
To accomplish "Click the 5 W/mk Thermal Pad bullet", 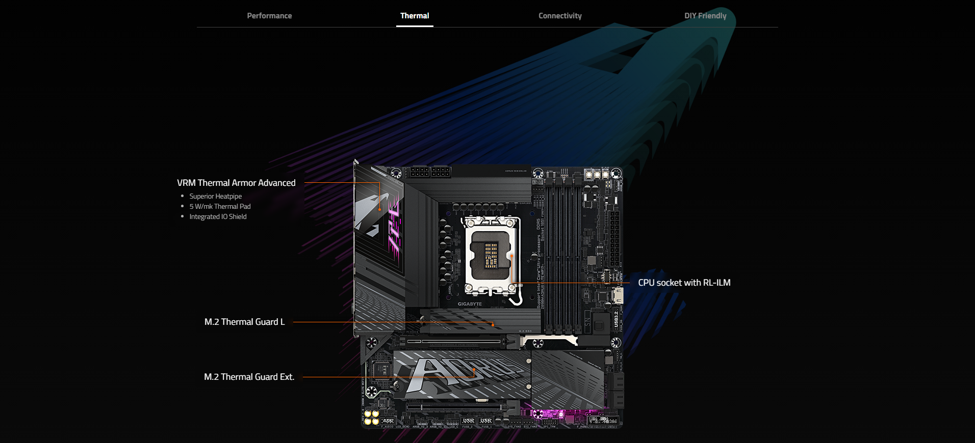I will (220, 206).
